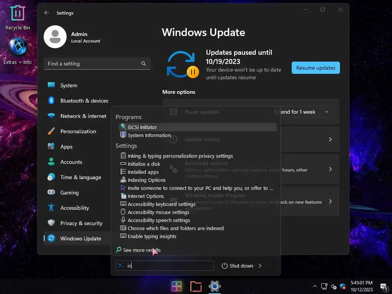Click the Admin profile avatar
The image size is (392, 294).
pyautogui.click(x=55, y=37)
